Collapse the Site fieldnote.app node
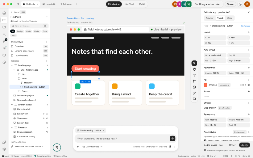Viewport: 253px width, 158px height. (x=15, y=70)
